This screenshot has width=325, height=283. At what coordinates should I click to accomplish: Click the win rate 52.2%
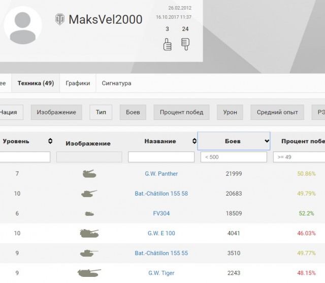(x=306, y=213)
